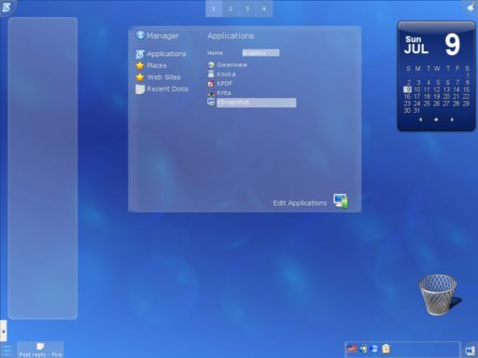
Task: Open Web Sites in the Manager sidebar
Action: click(x=158, y=77)
